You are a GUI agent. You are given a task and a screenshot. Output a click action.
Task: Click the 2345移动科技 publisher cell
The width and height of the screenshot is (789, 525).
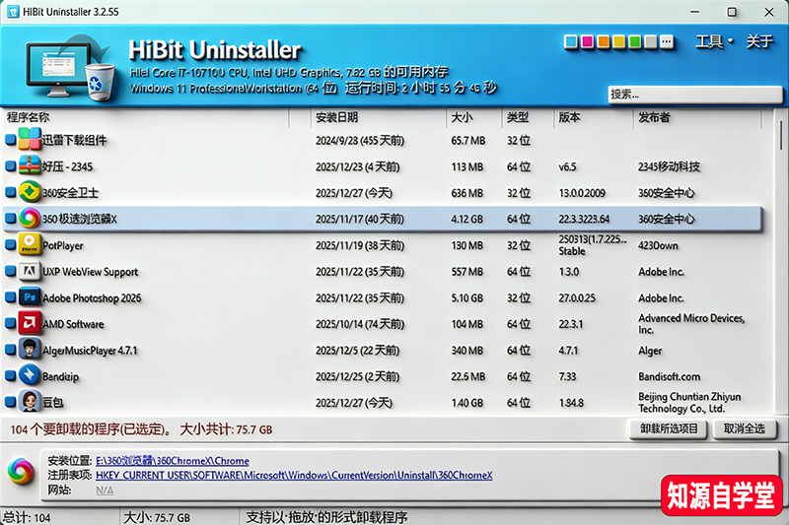[x=669, y=166]
